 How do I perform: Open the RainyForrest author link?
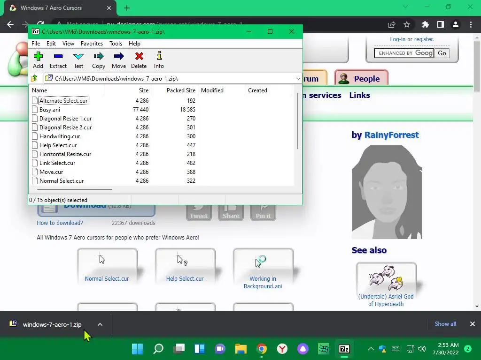coord(391,135)
